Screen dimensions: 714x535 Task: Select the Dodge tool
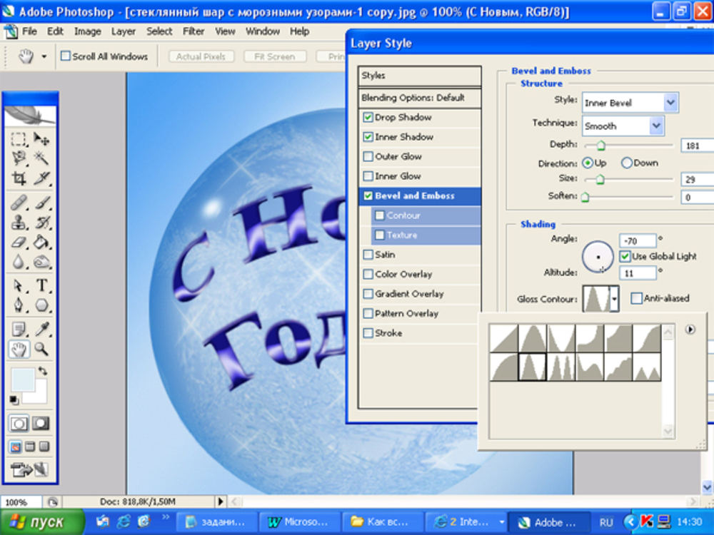[42, 262]
